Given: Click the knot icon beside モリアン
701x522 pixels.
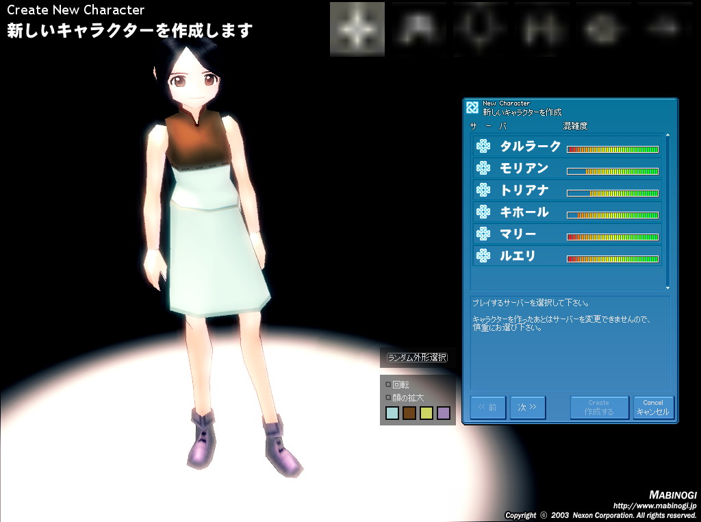Looking at the screenshot, I should tap(483, 169).
